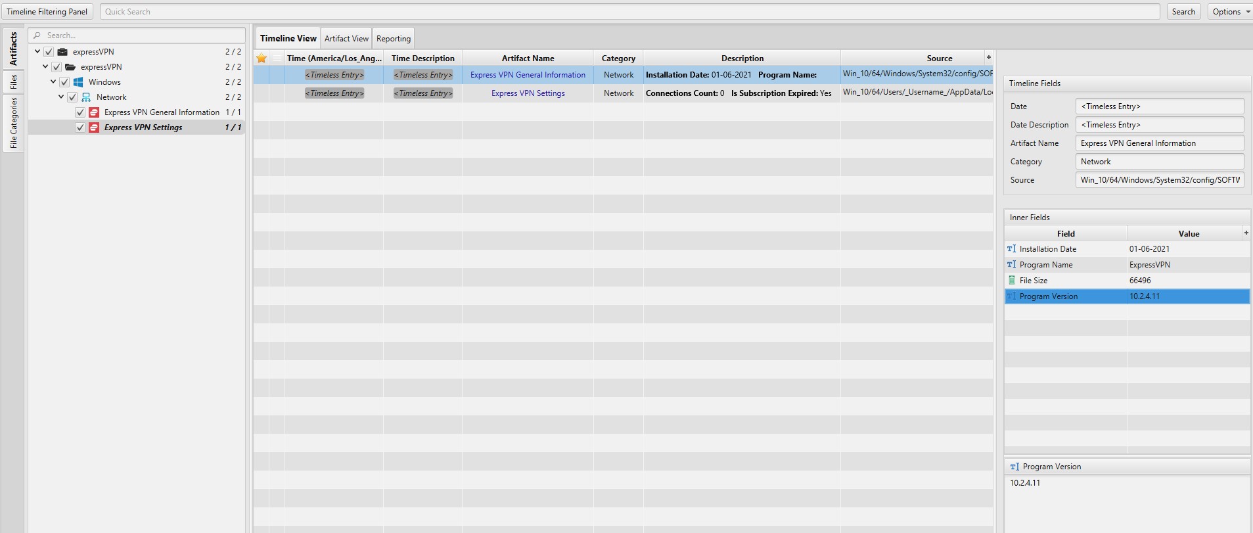Click the 10.2.4.11 text in bottom detail pane
The image size is (1253, 533).
click(x=1025, y=483)
